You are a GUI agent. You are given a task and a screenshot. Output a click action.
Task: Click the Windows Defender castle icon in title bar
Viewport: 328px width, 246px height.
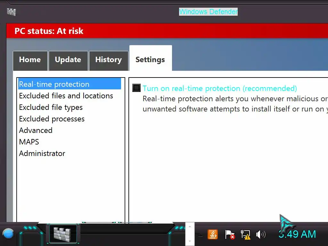tap(11, 12)
